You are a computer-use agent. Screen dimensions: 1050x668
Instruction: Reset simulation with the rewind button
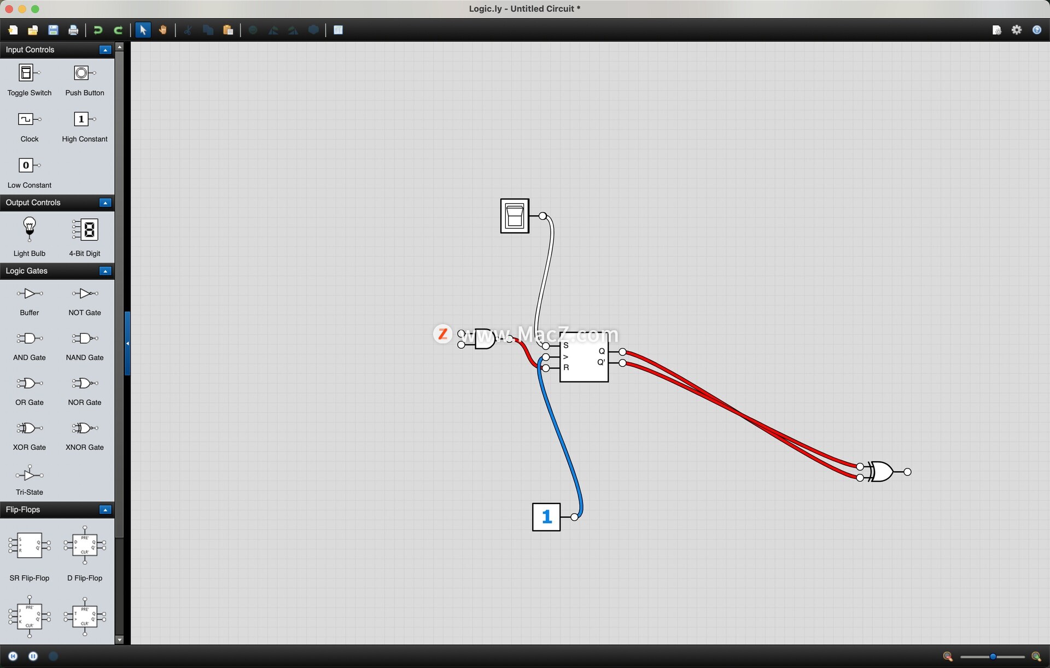coord(13,656)
